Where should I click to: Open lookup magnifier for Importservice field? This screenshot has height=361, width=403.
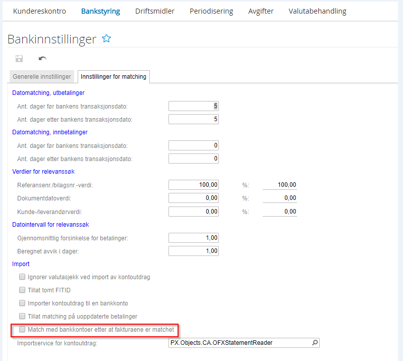[x=315, y=343]
